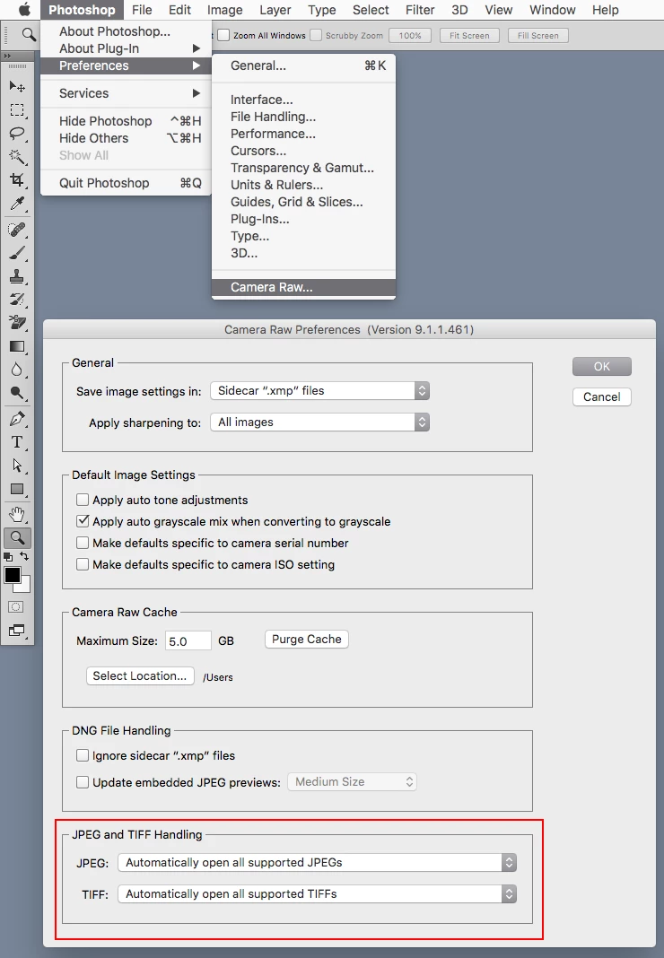Select the Dodge tool
Image resolution: width=664 pixels, height=958 pixels.
pyautogui.click(x=17, y=393)
